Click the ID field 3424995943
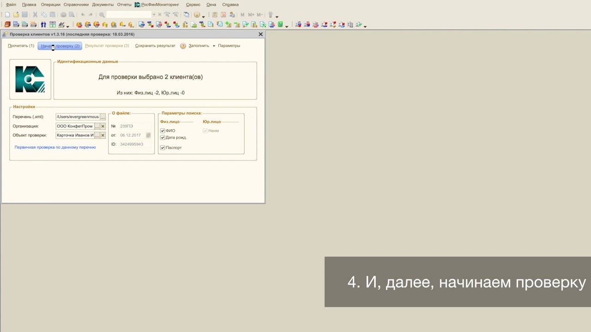Image resolution: width=591 pixels, height=332 pixels. (135, 144)
